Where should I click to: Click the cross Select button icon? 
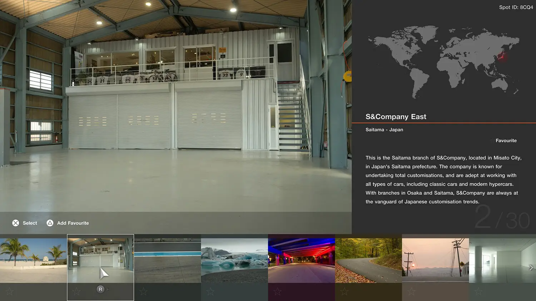(x=16, y=223)
